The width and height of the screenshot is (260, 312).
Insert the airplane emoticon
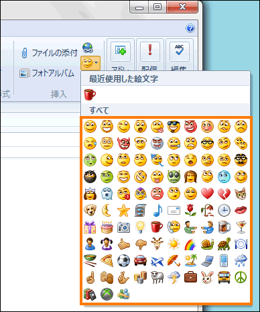(x=157, y=260)
